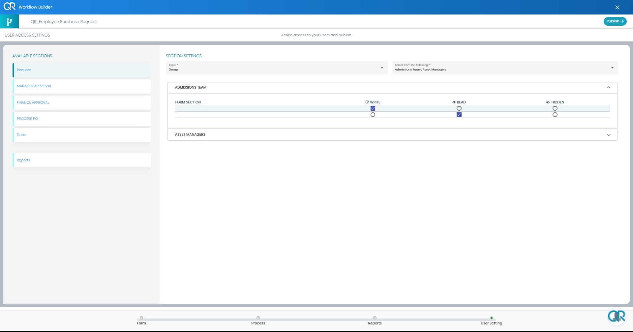Click the QR_Employee Purchase Request title
The height and width of the screenshot is (332, 633).
(64, 22)
